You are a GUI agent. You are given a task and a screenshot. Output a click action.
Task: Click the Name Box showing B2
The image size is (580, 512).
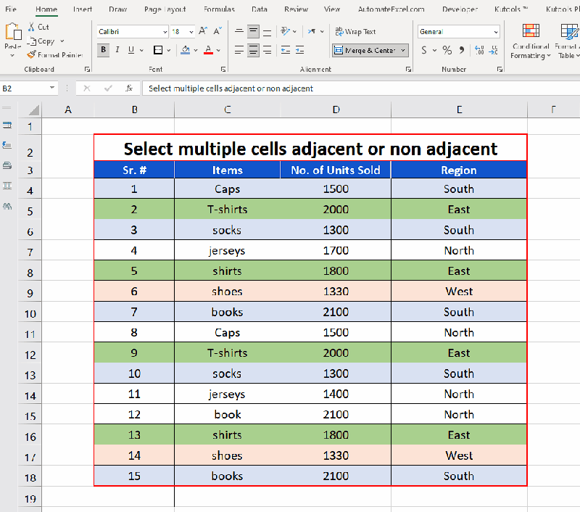[x=25, y=87]
